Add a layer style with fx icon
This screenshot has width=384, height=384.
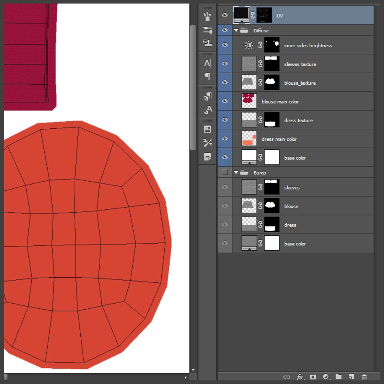[x=300, y=377]
